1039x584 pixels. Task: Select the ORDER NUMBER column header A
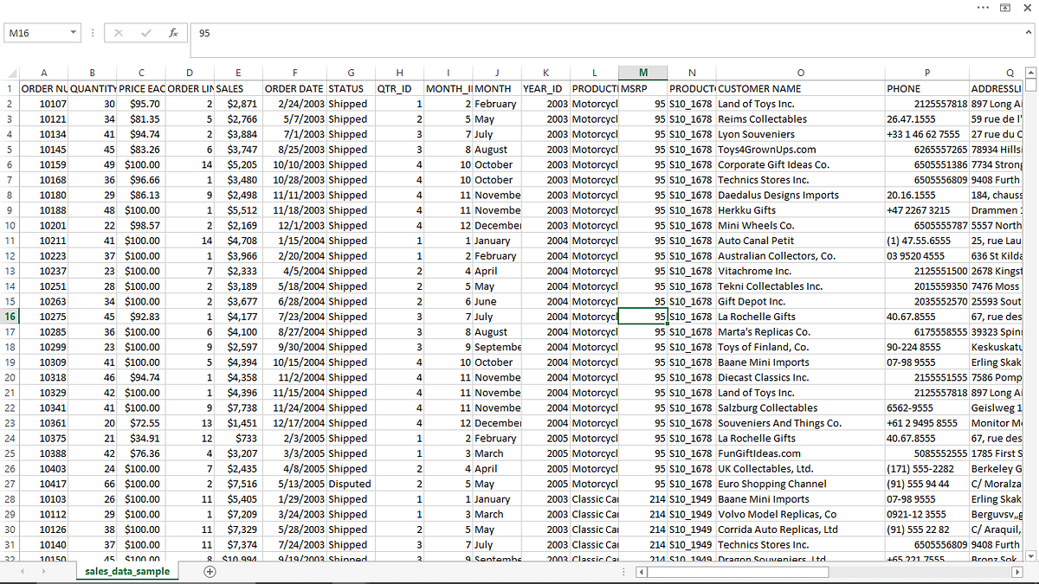[x=43, y=72]
